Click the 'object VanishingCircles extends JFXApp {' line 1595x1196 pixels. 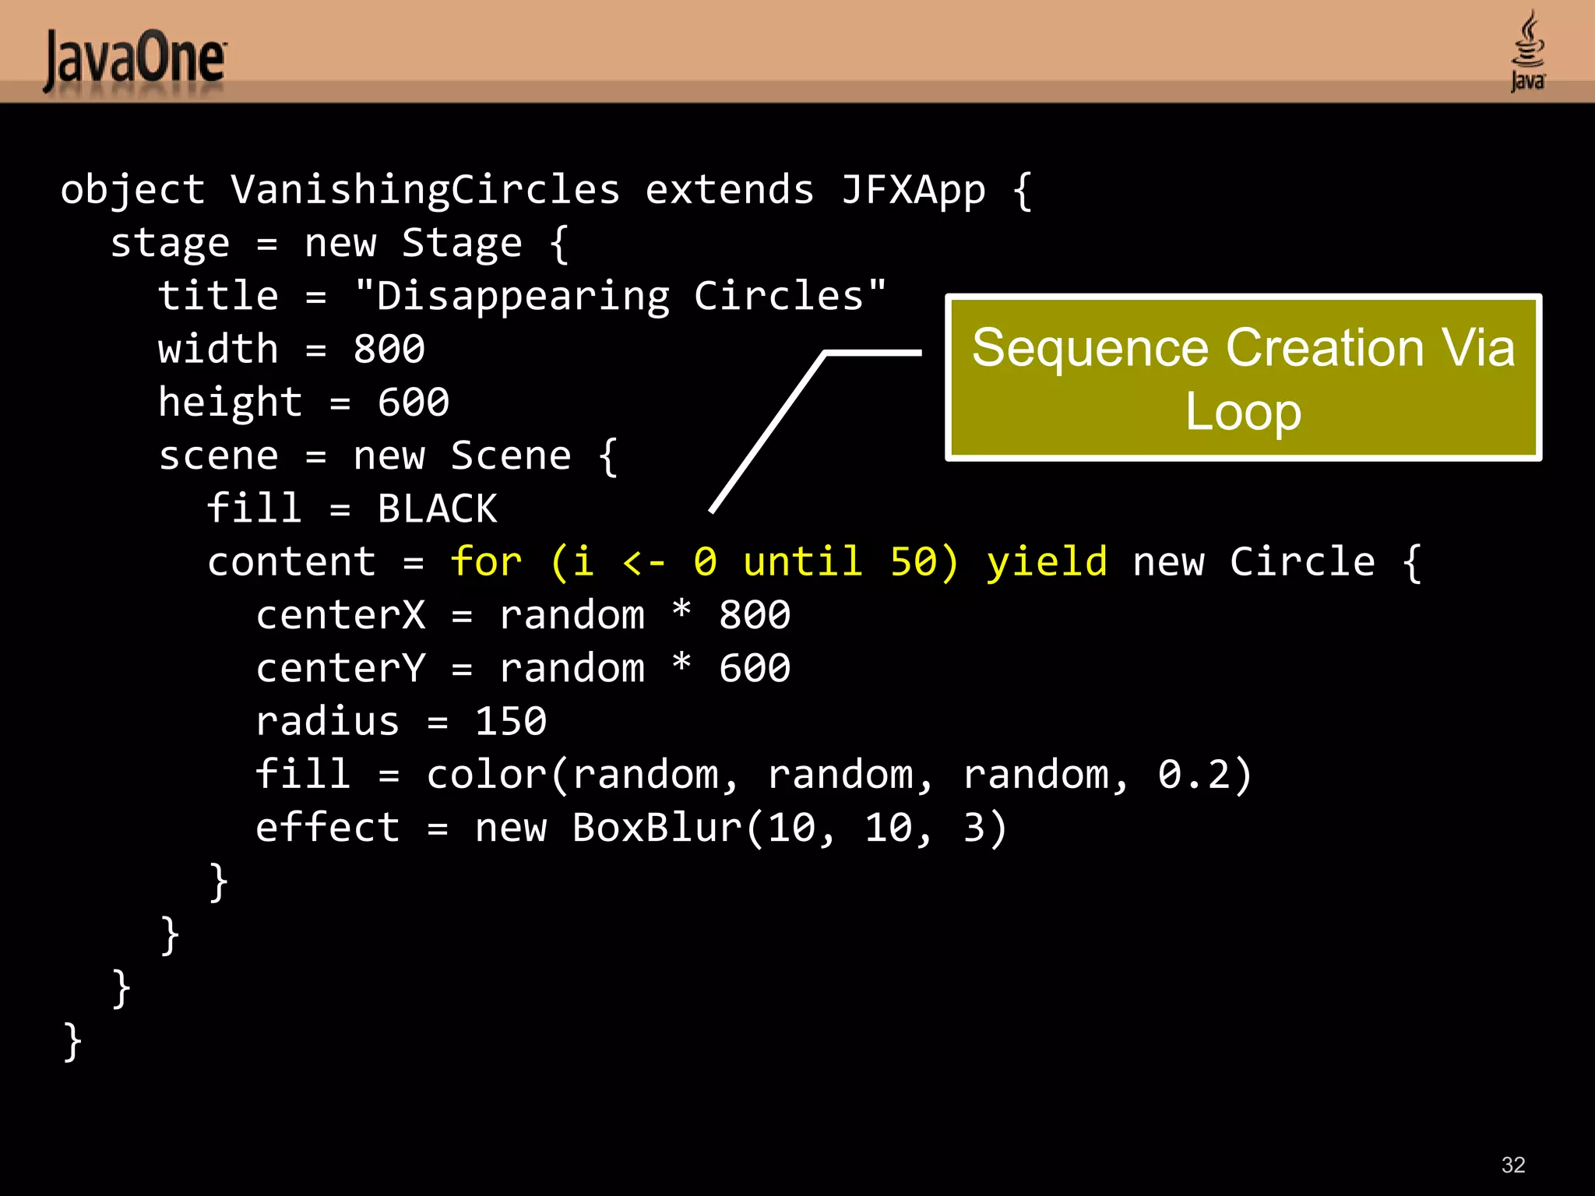pyautogui.click(x=547, y=192)
